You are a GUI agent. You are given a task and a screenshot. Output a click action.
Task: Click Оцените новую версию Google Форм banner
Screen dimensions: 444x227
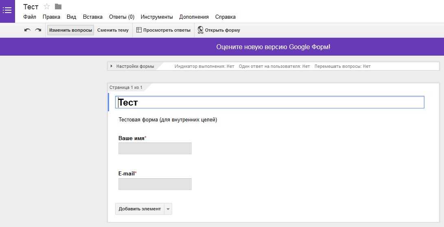coord(273,47)
